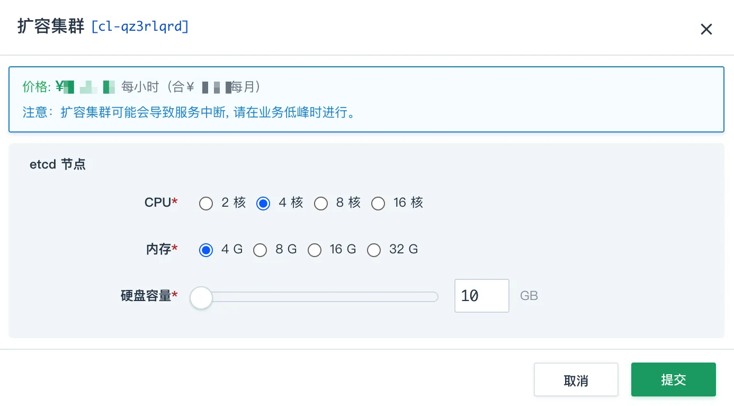
Task: Click the cluster ID cl-qz3rlqrd
Action: coord(140,27)
